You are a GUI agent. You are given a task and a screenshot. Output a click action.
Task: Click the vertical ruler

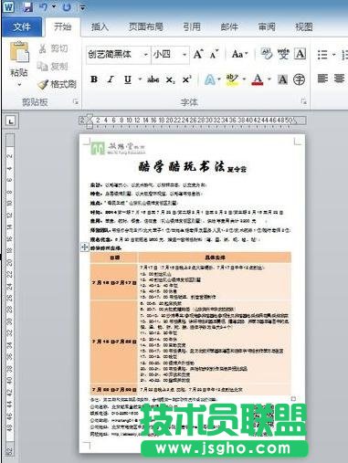pos(10,295)
